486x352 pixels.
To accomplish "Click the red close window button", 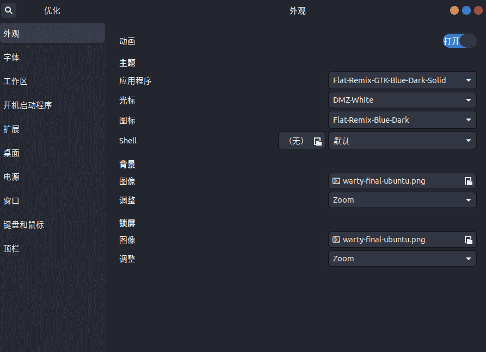I will tap(478, 10).
